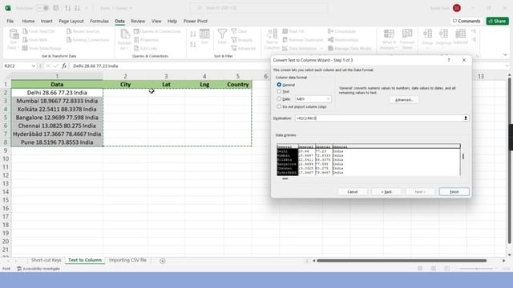
Task: Open the Importing CSV file sheet
Action: point(127,260)
